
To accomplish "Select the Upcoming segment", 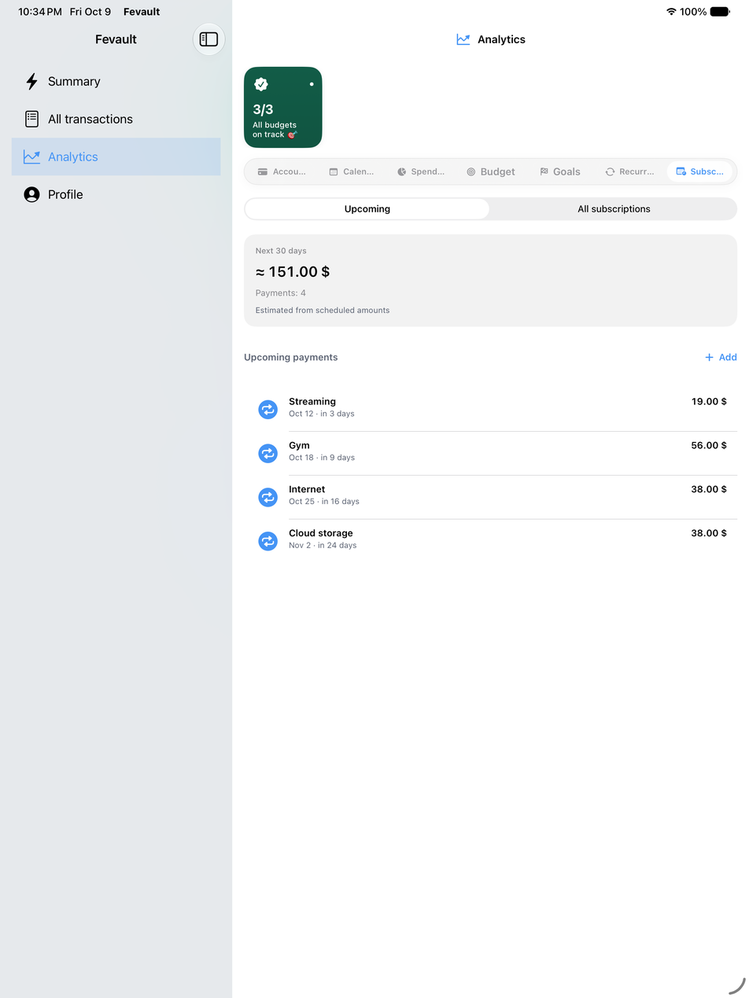I will click(367, 209).
